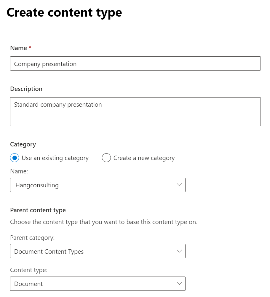Image resolution: width=270 pixels, height=297 pixels.
Task: Click the chevron icon in the .Hangconsulting dropdown
Action: click(x=179, y=185)
